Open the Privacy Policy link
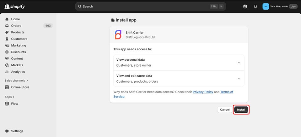The height and width of the screenshot is (137, 301). coord(203,92)
